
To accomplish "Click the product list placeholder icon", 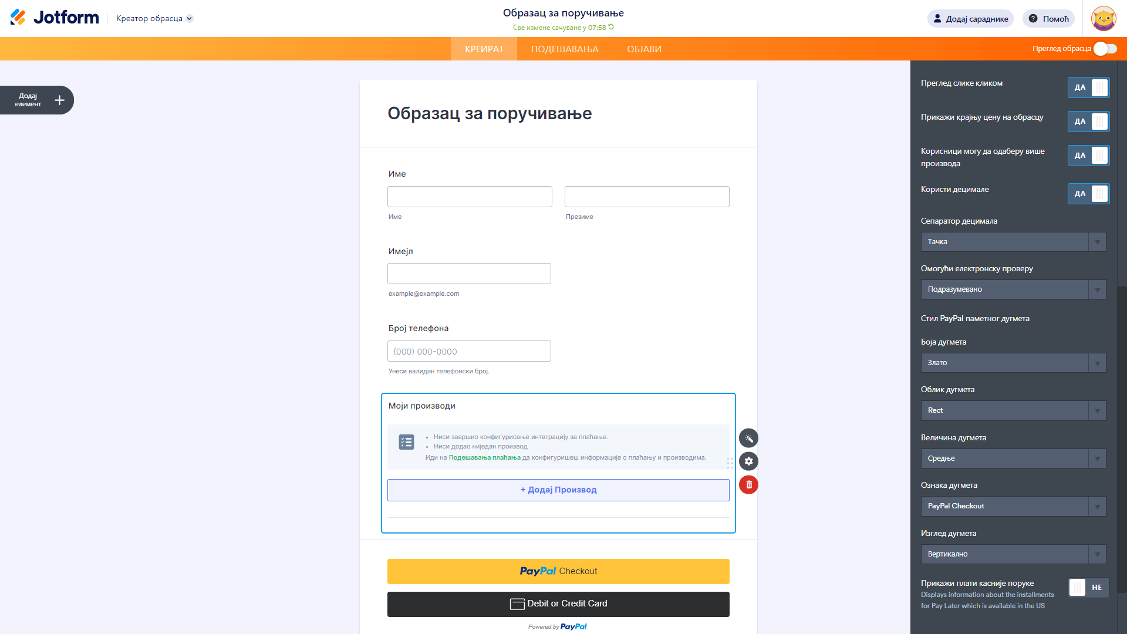I will pos(406,442).
